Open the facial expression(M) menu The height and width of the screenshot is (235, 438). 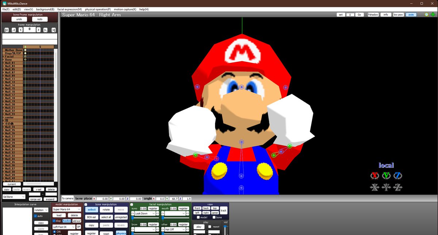pos(70,9)
